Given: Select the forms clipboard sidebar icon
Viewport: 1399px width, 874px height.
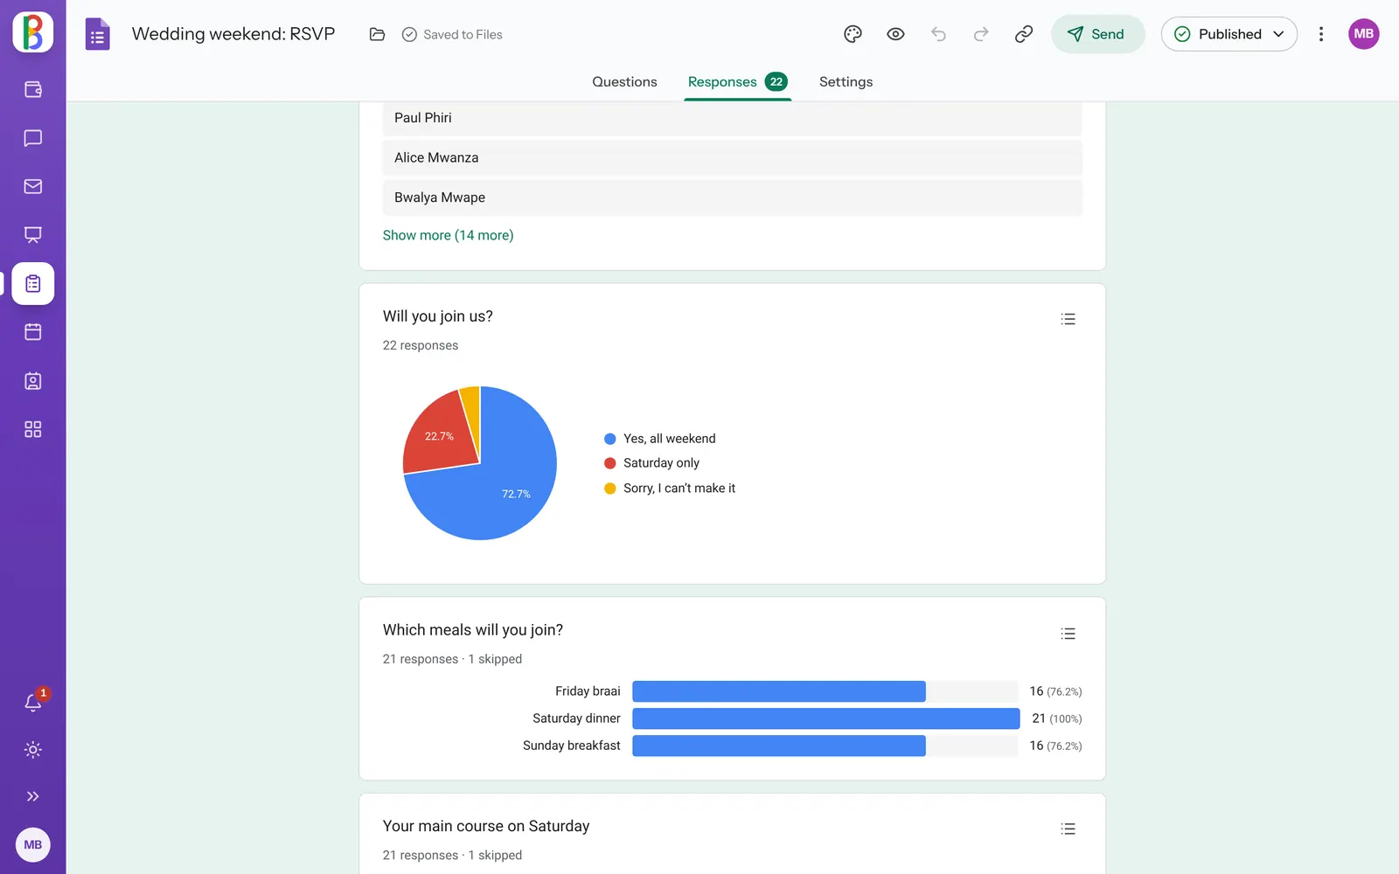Looking at the screenshot, I should point(33,283).
